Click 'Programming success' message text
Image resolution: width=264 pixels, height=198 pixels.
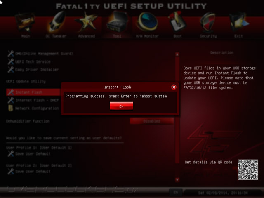pyautogui.click(x=116, y=96)
